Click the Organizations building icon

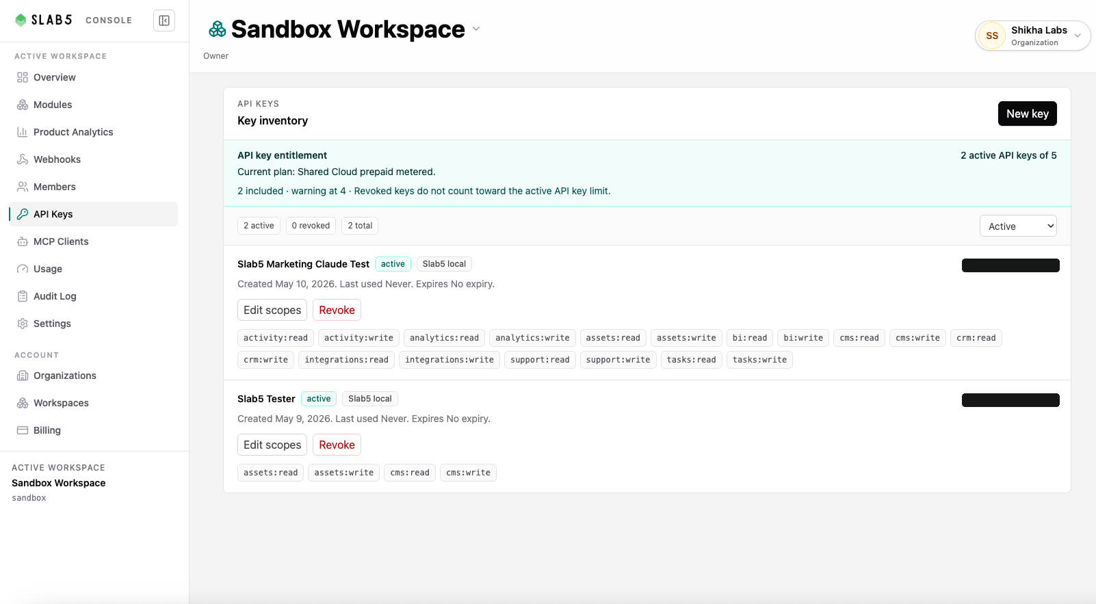tap(23, 376)
